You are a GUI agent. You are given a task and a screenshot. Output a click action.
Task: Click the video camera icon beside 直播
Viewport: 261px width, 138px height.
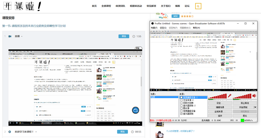pyautogui.click(x=10, y=36)
